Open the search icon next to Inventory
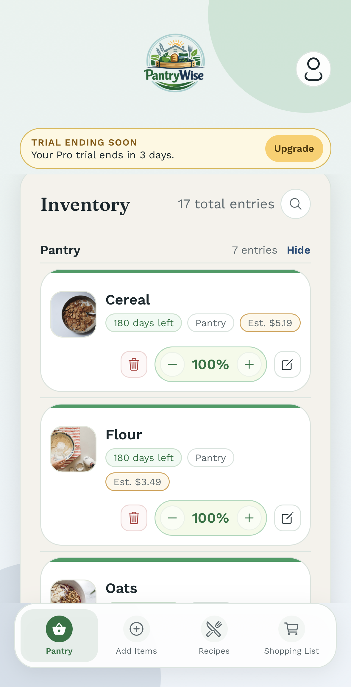The height and width of the screenshot is (687, 351). tap(295, 204)
